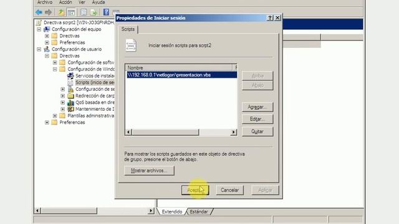Viewport: 399px width, 224px height.
Task: Switch to the Extendido tab
Action: tap(172, 212)
